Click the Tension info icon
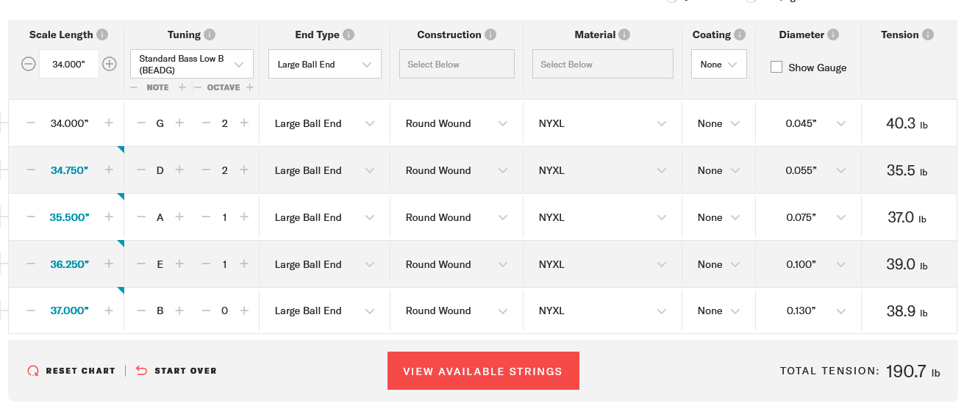Viewport: 975px width, 403px height. (x=928, y=35)
